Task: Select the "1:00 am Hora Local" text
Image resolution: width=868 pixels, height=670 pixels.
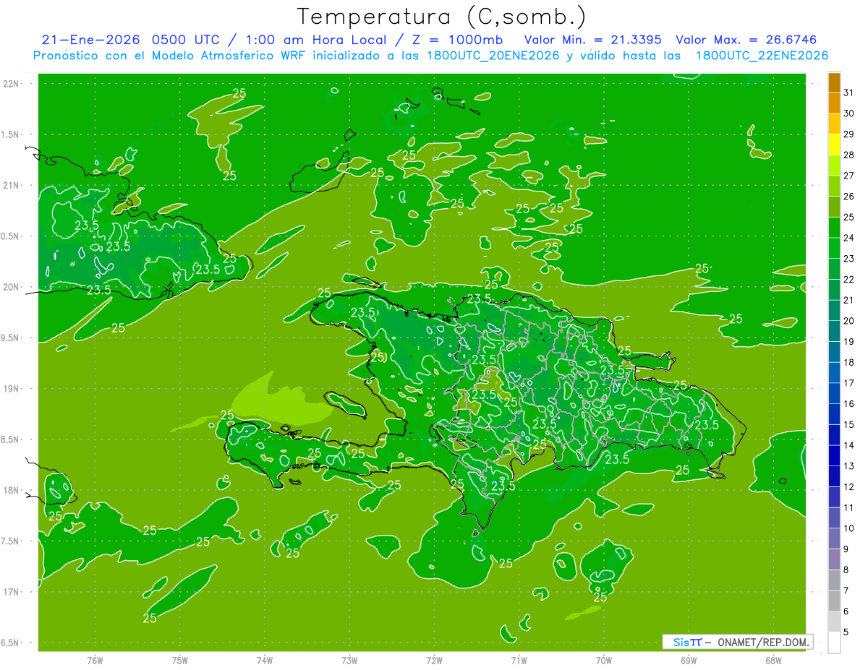Action: (317, 40)
